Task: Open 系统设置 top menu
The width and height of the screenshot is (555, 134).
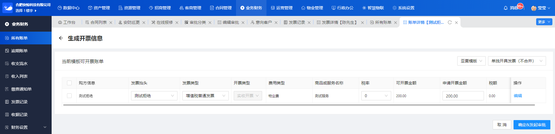Action: coord(403,8)
